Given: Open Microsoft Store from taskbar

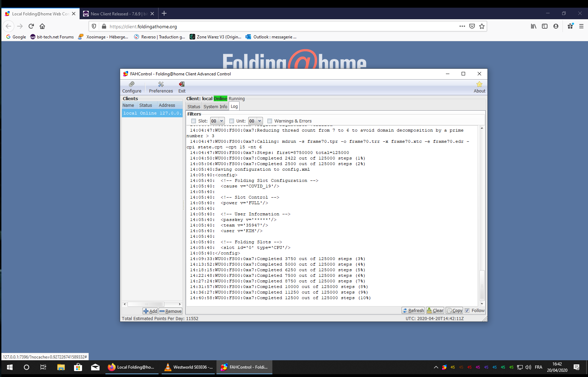Looking at the screenshot, I should point(78,367).
